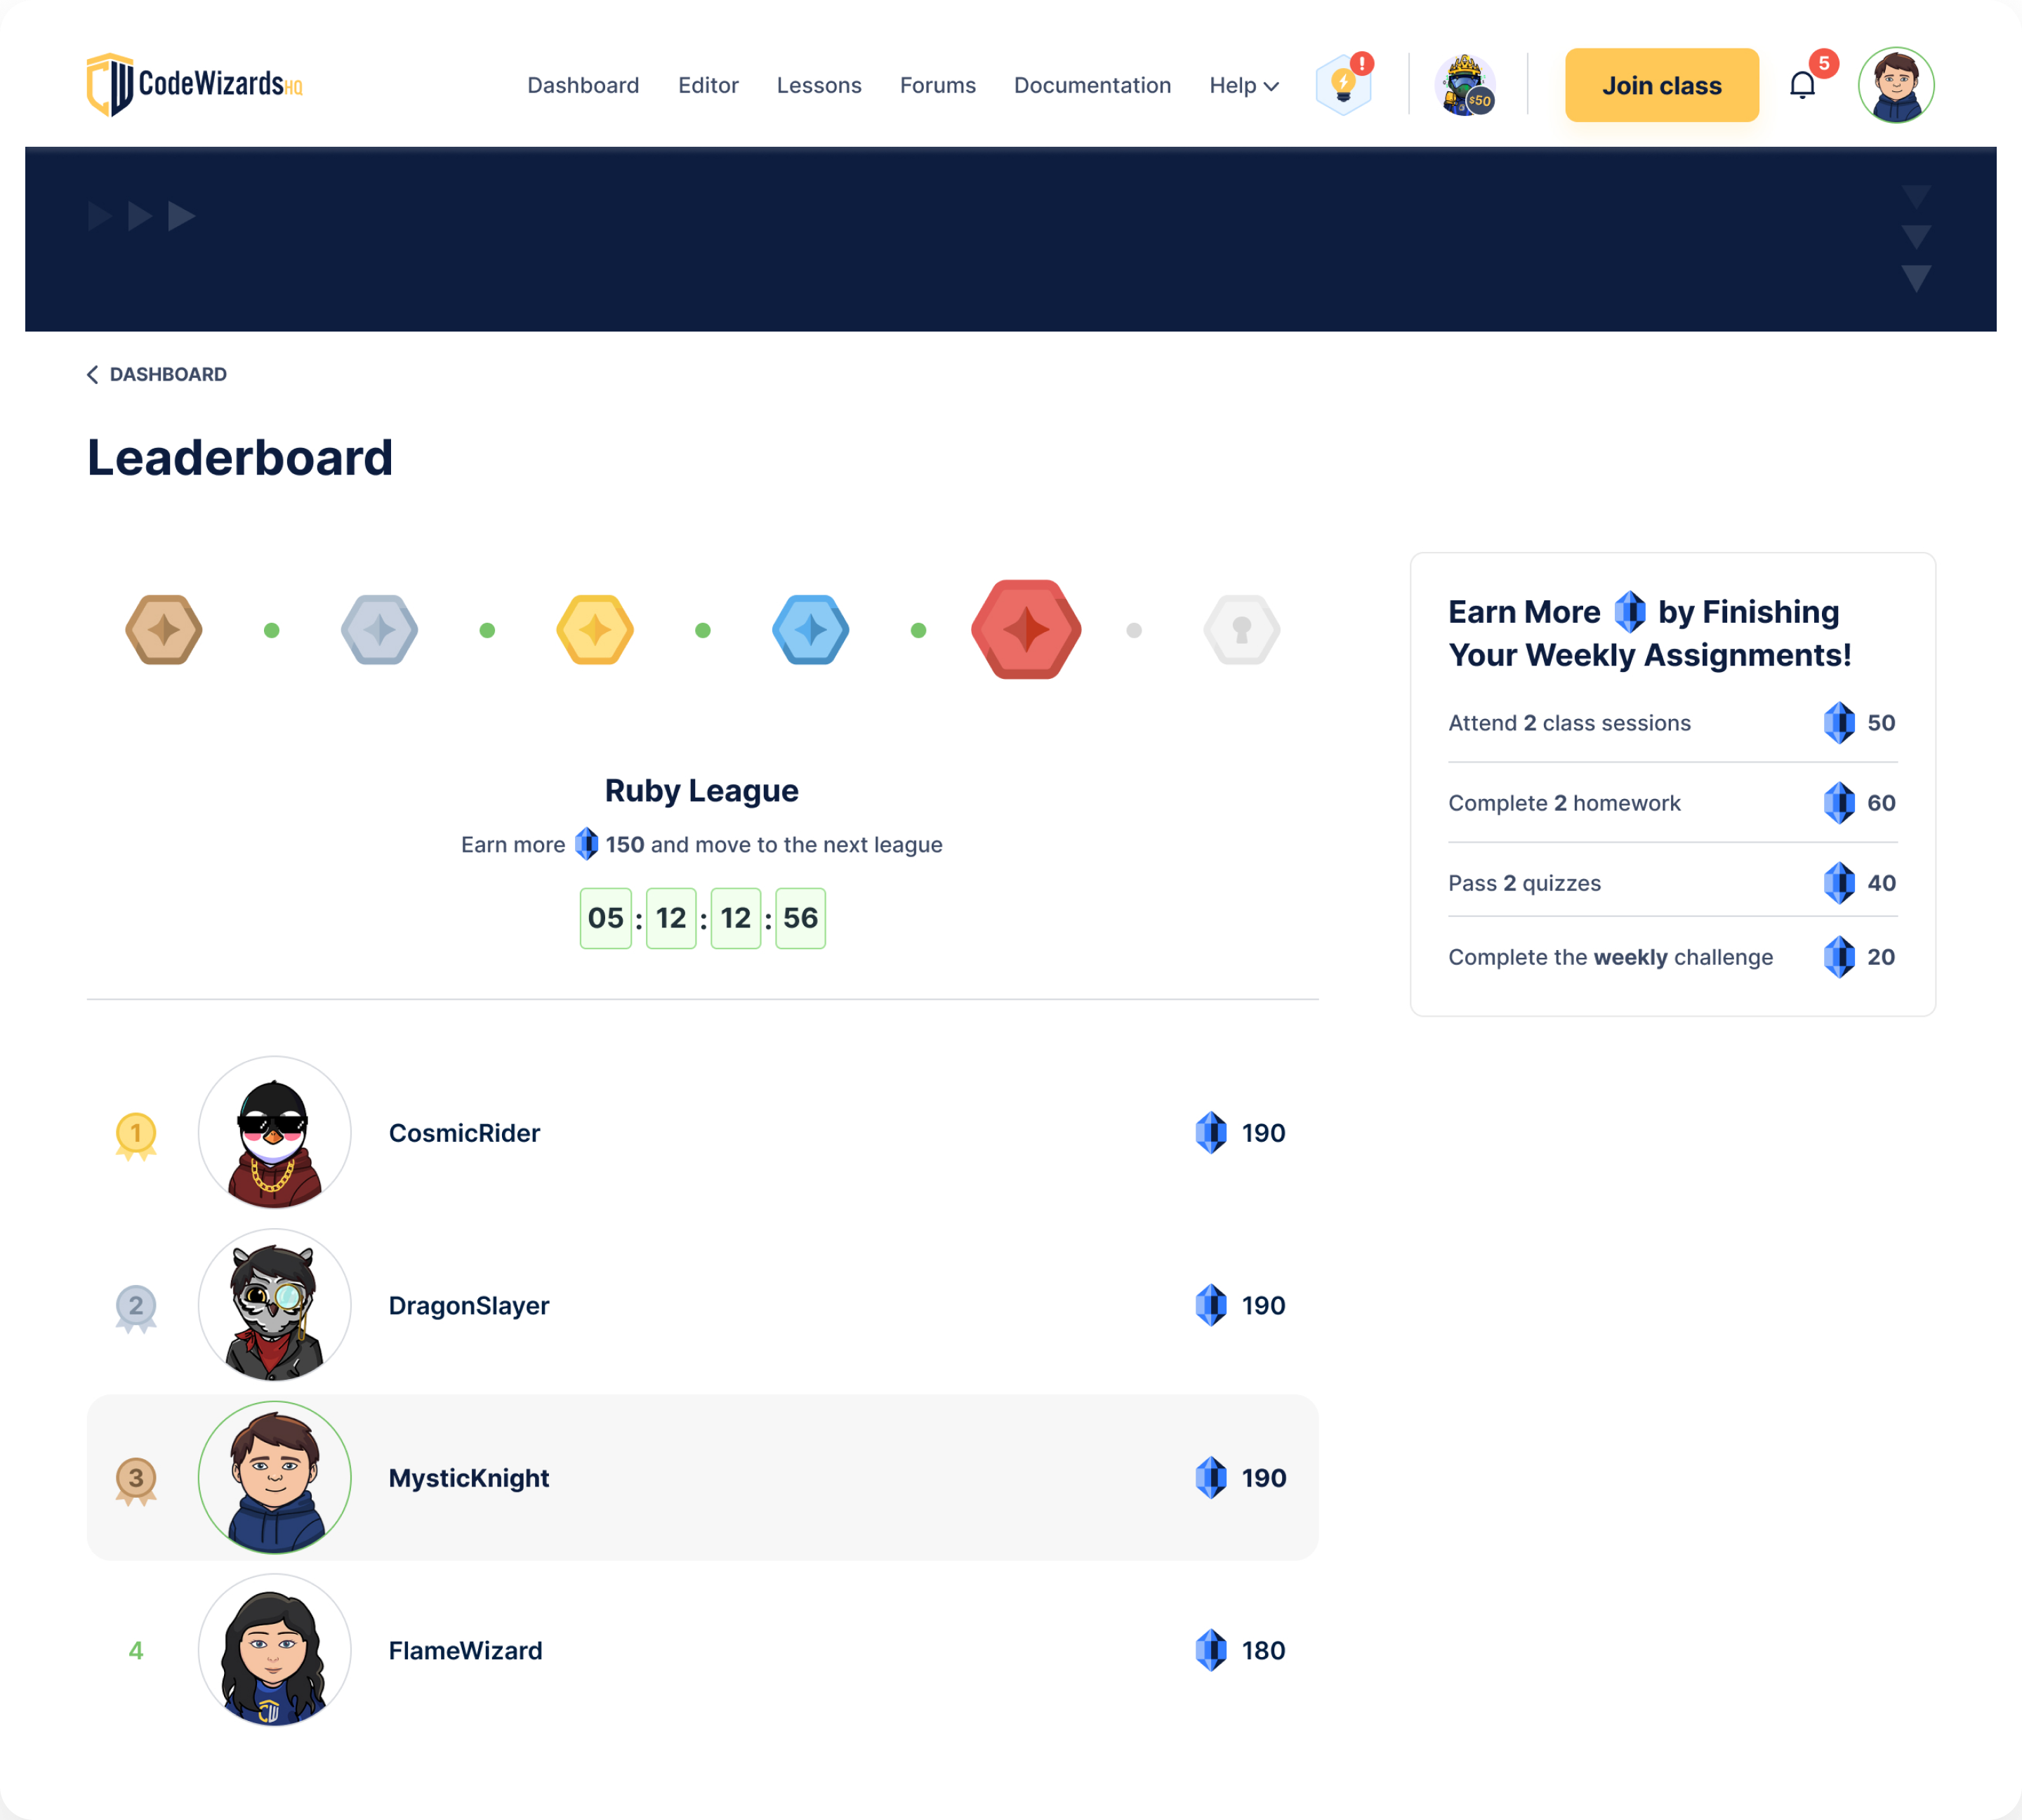
Task: Click the Ruby League title
Action: click(702, 791)
